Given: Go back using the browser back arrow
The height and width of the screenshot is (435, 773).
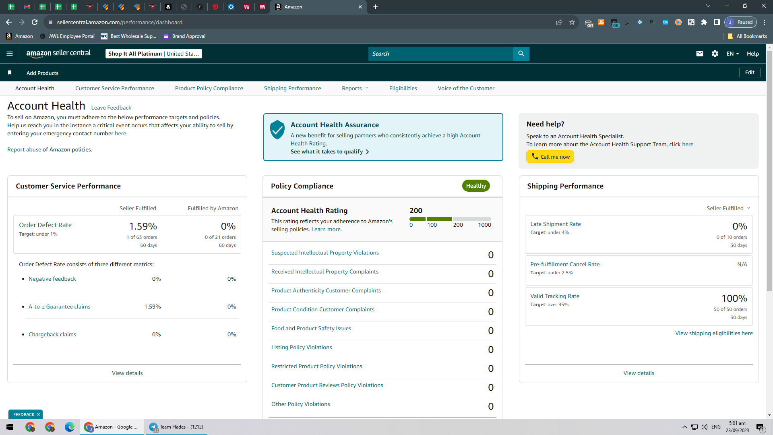Looking at the screenshot, I should pyautogui.click(x=8, y=22).
